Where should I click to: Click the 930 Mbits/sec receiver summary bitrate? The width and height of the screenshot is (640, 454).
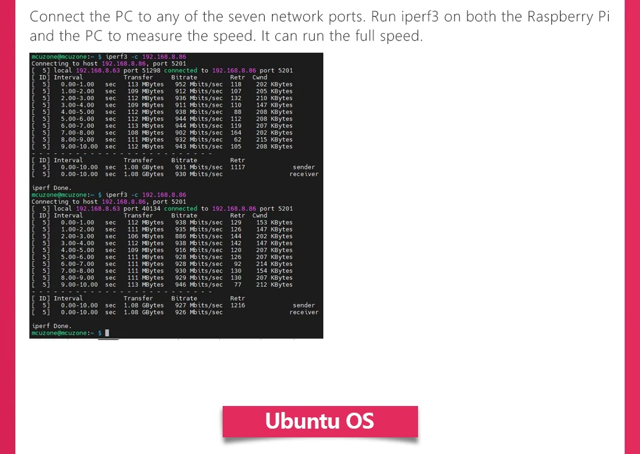coord(199,175)
